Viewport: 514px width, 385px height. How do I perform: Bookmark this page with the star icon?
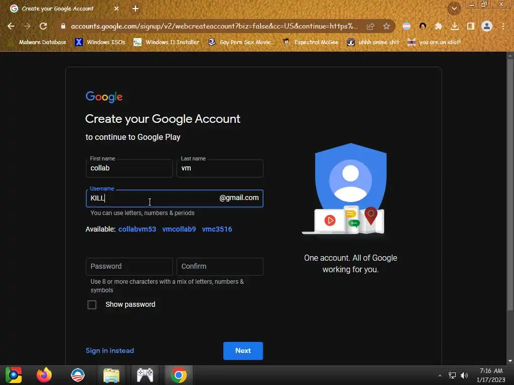(387, 26)
